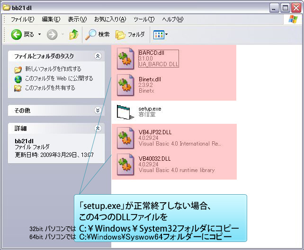Click the VB4JP32.DLL file name
The height and width of the screenshot is (250, 304).
(x=155, y=132)
